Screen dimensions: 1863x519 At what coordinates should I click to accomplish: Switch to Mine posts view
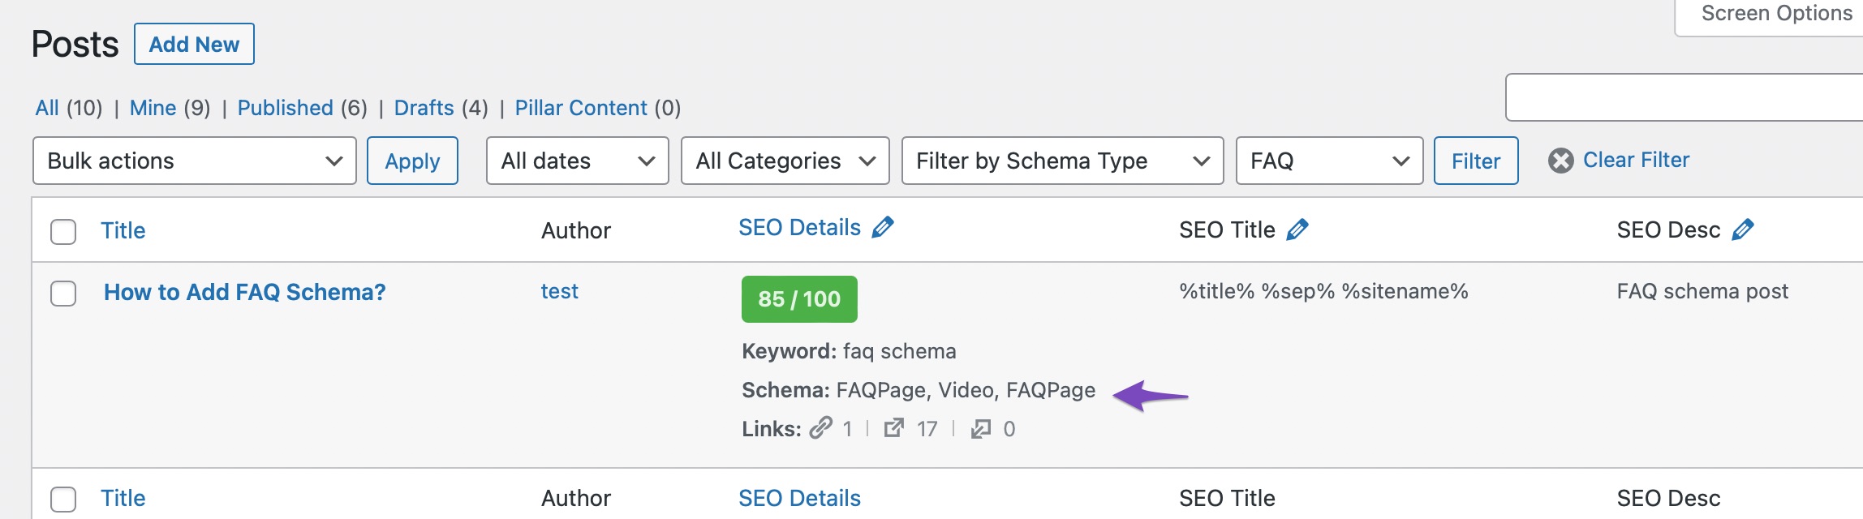tap(153, 108)
